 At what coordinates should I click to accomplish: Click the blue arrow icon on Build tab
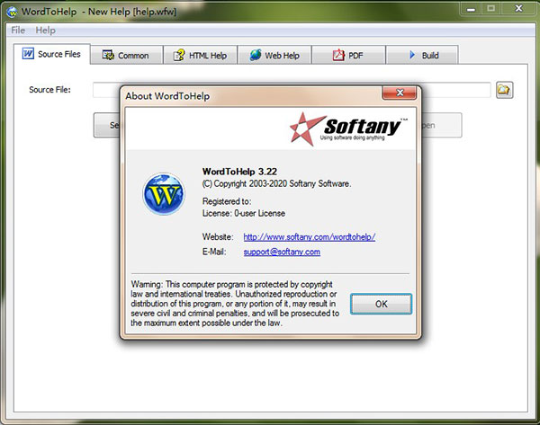412,55
